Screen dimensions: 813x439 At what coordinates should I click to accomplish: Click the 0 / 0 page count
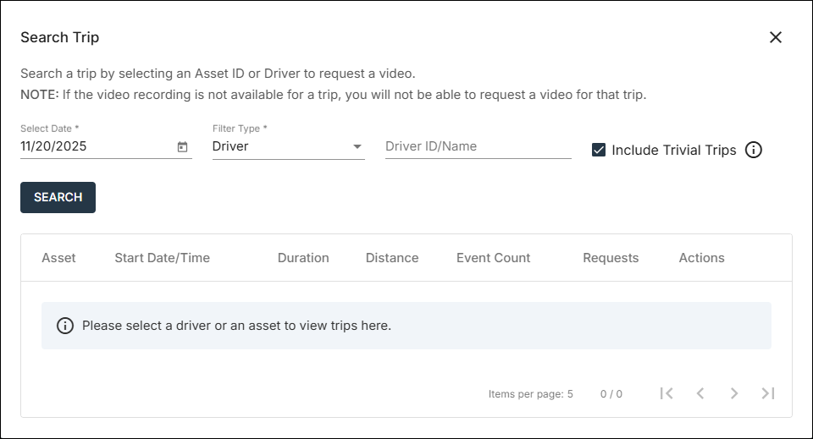pos(611,394)
